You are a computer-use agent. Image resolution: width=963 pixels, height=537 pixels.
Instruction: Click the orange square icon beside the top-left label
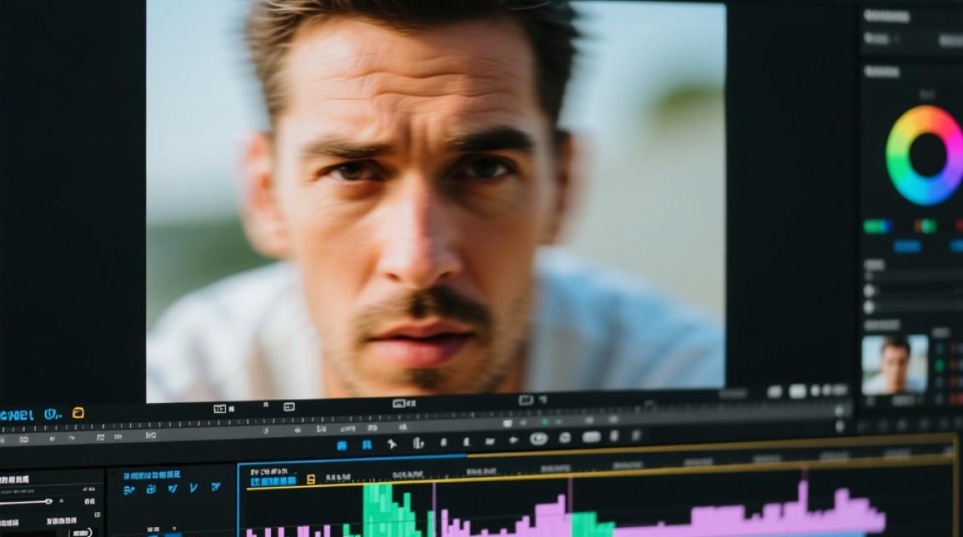pos(78,412)
